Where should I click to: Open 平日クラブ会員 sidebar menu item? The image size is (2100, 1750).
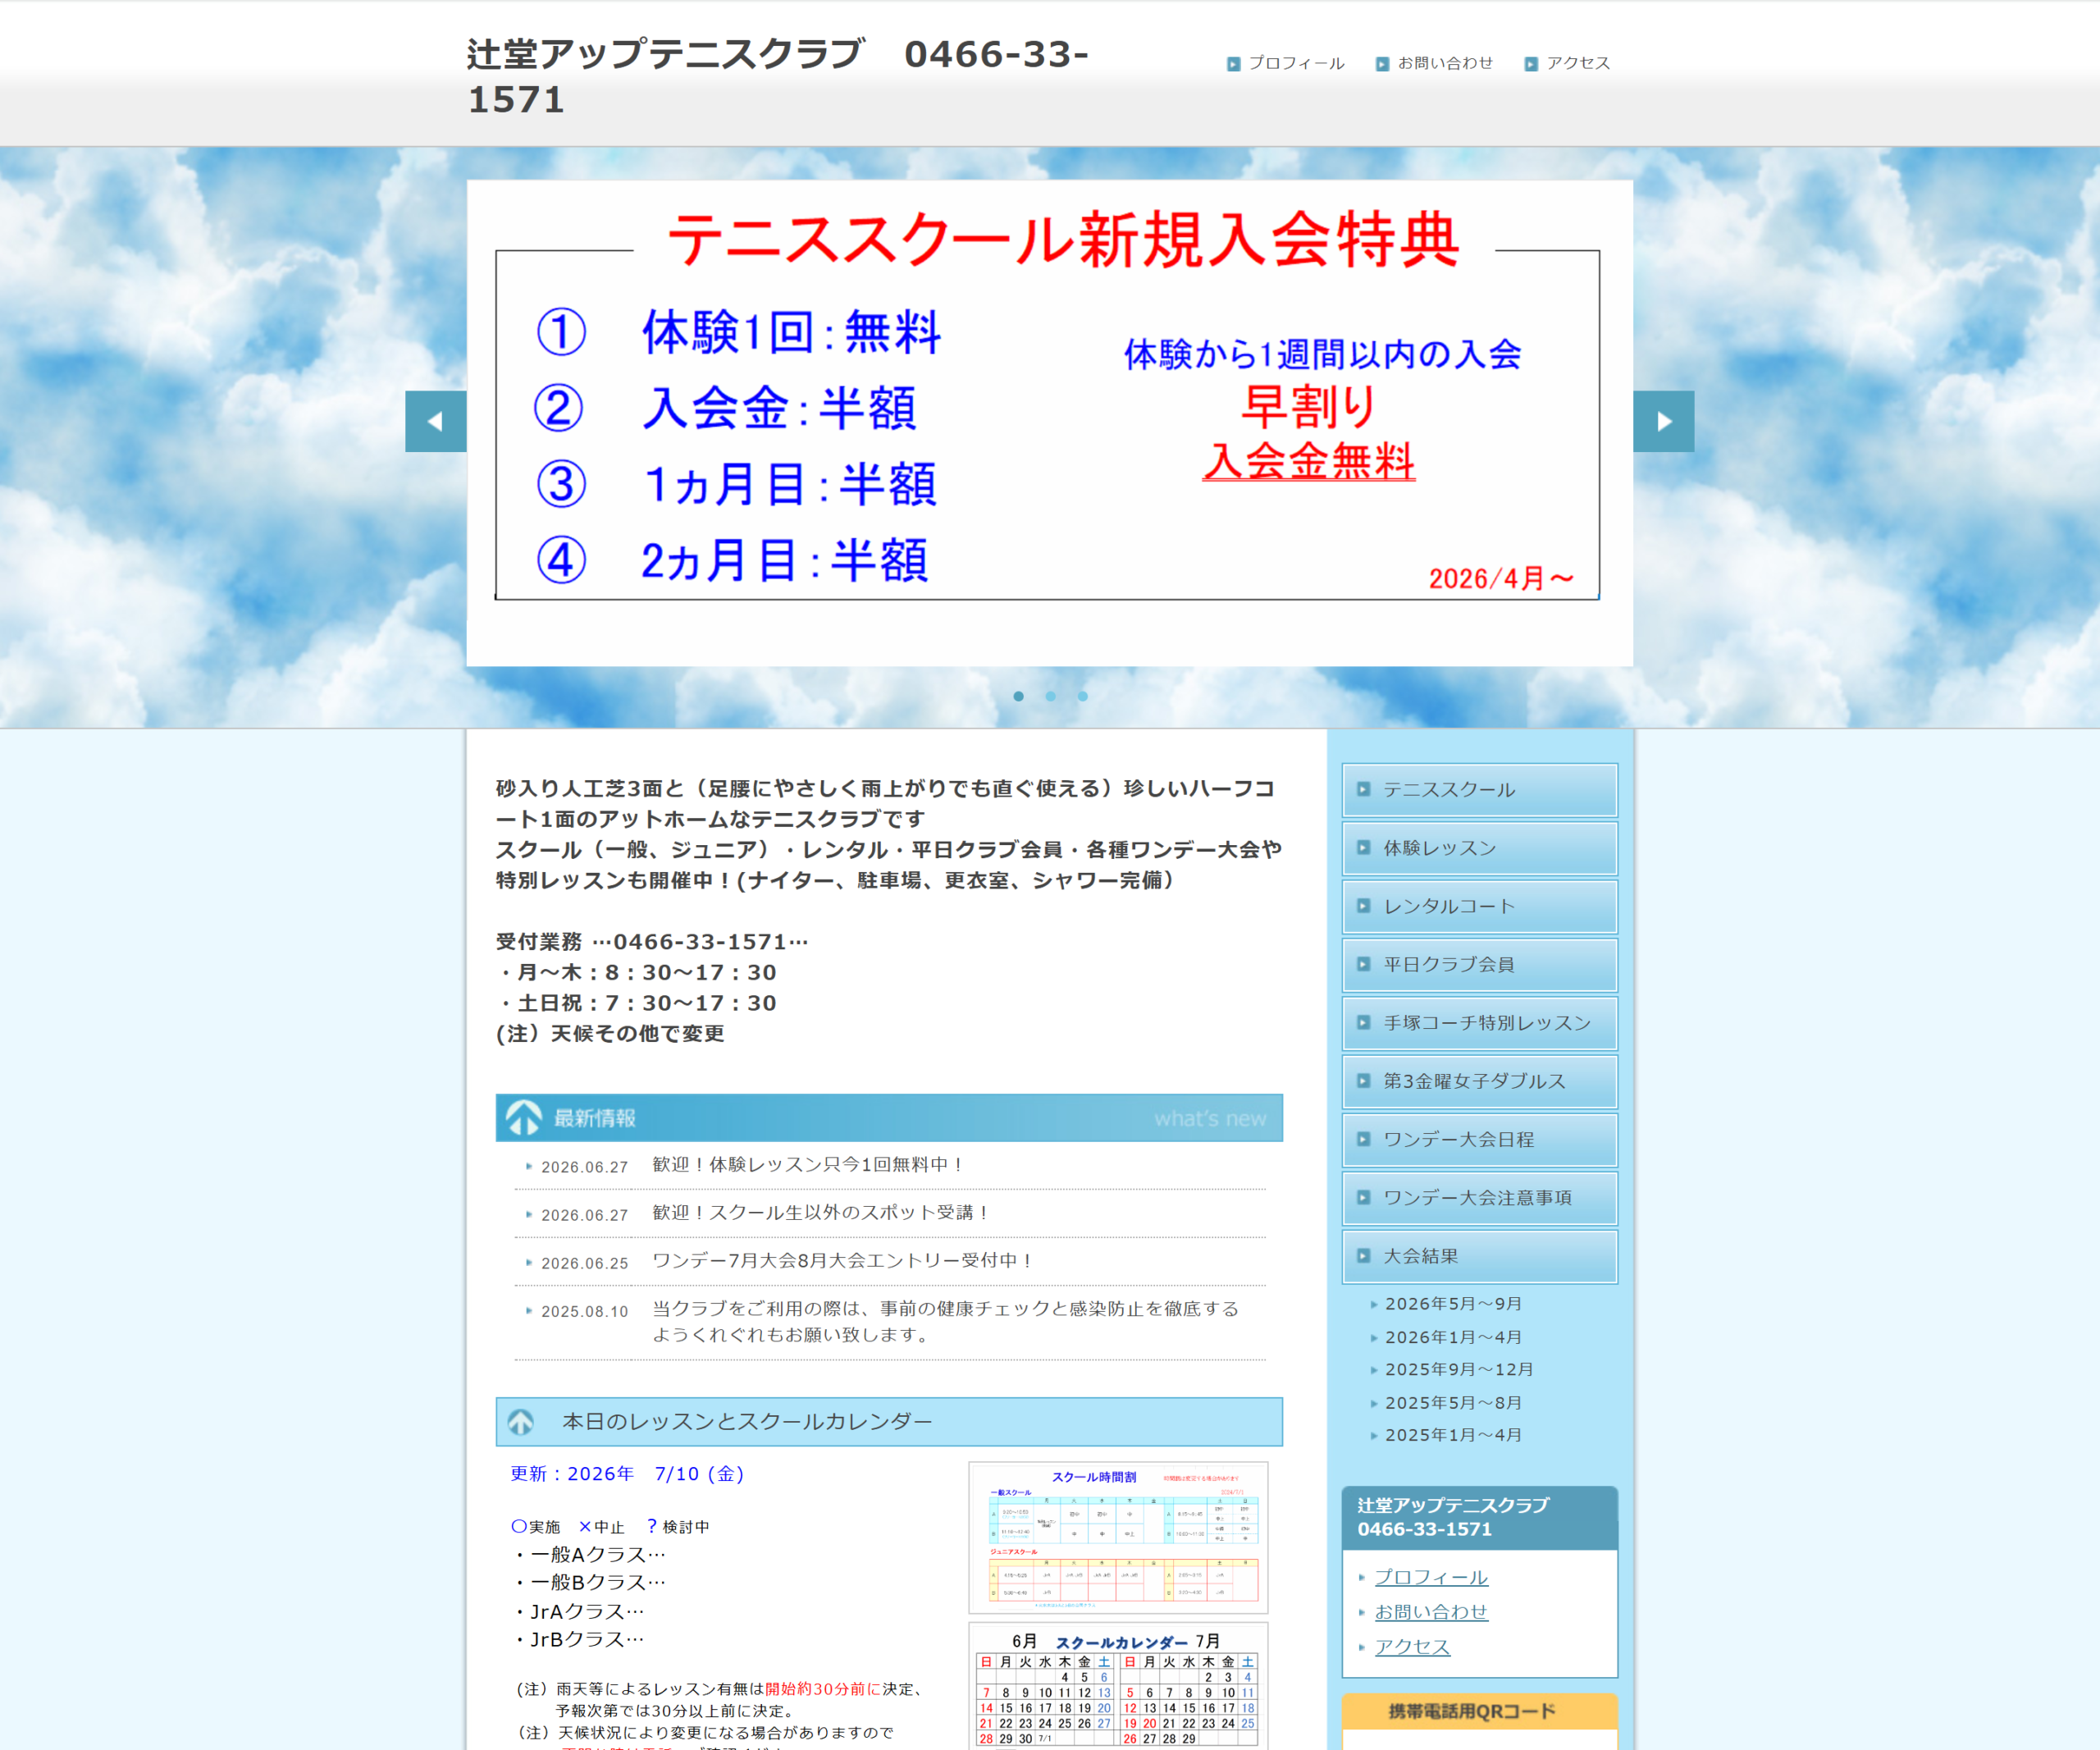tap(1479, 964)
